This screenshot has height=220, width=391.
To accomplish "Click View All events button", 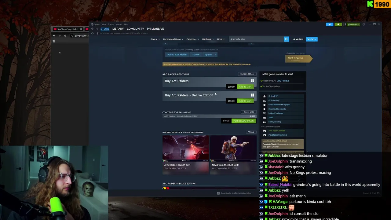I will (251, 132).
